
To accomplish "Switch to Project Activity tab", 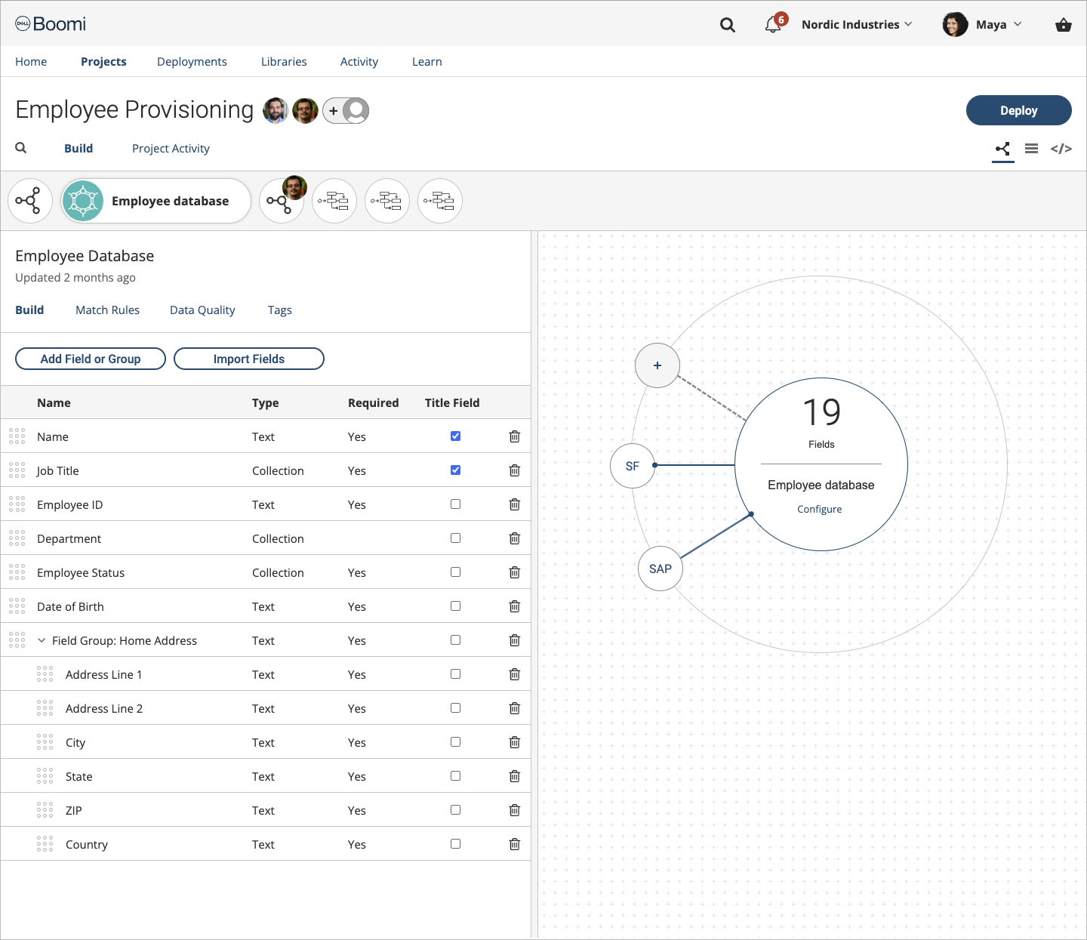I will (171, 149).
